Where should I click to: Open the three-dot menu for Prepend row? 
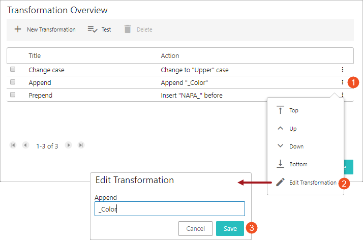pyautogui.click(x=342, y=95)
